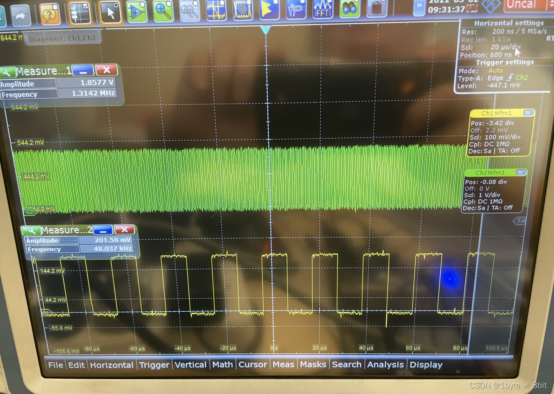
Task: Open the Display menu
Action: (x=426, y=364)
